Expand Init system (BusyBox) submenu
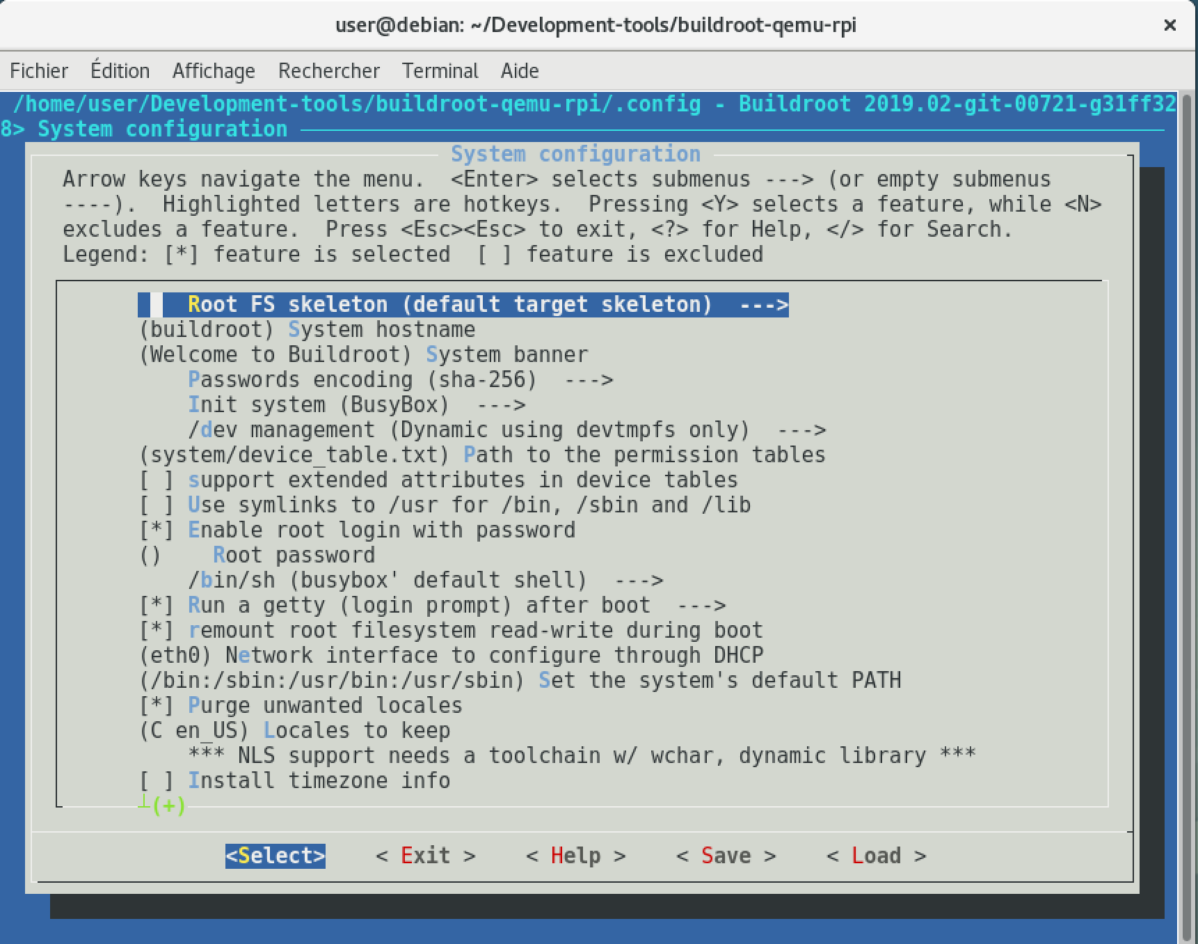This screenshot has width=1198, height=944. point(357,405)
